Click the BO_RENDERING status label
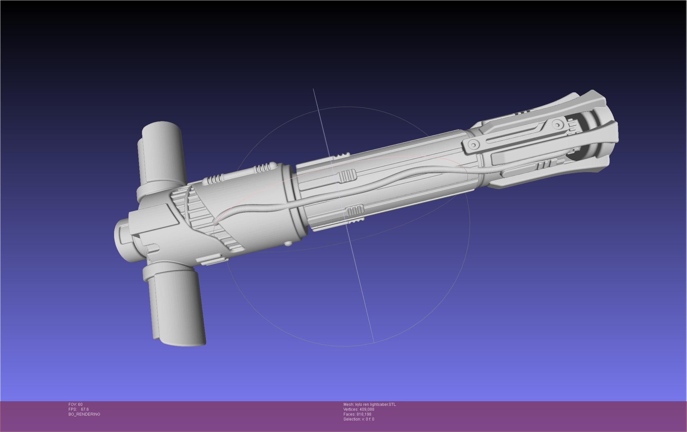Screen dimensions: 687x432 (x=84, y=414)
